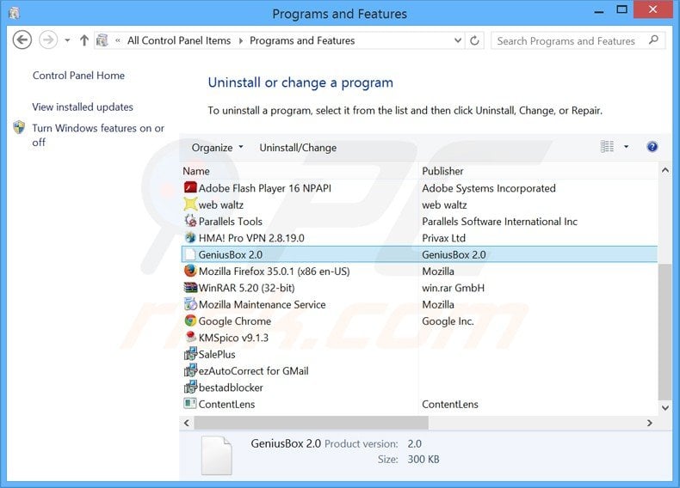Click the SalePlus installer icon

tap(190, 354)
